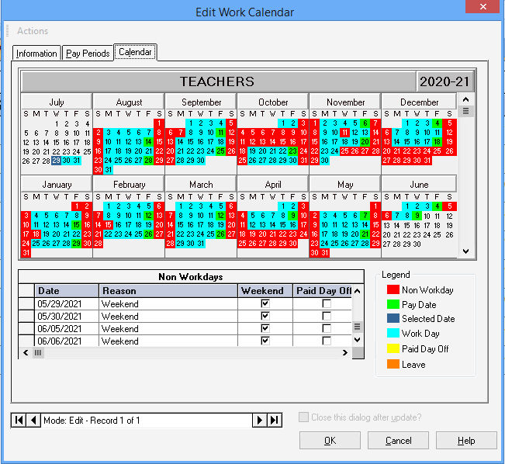The width and height of the screenshot is (505, 464).
Task: Click the Non Workdays table scroll up arrow
Action: pyautogui.click(x=357, y=291)
